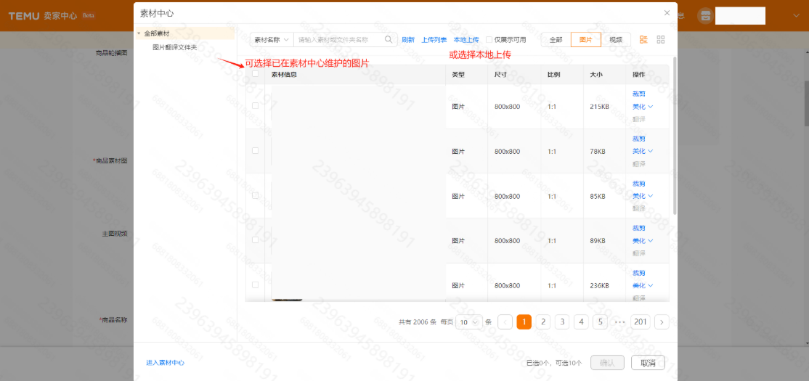Click the search magnifier icon
809x381 pixels.
click(x=389, y=40)
